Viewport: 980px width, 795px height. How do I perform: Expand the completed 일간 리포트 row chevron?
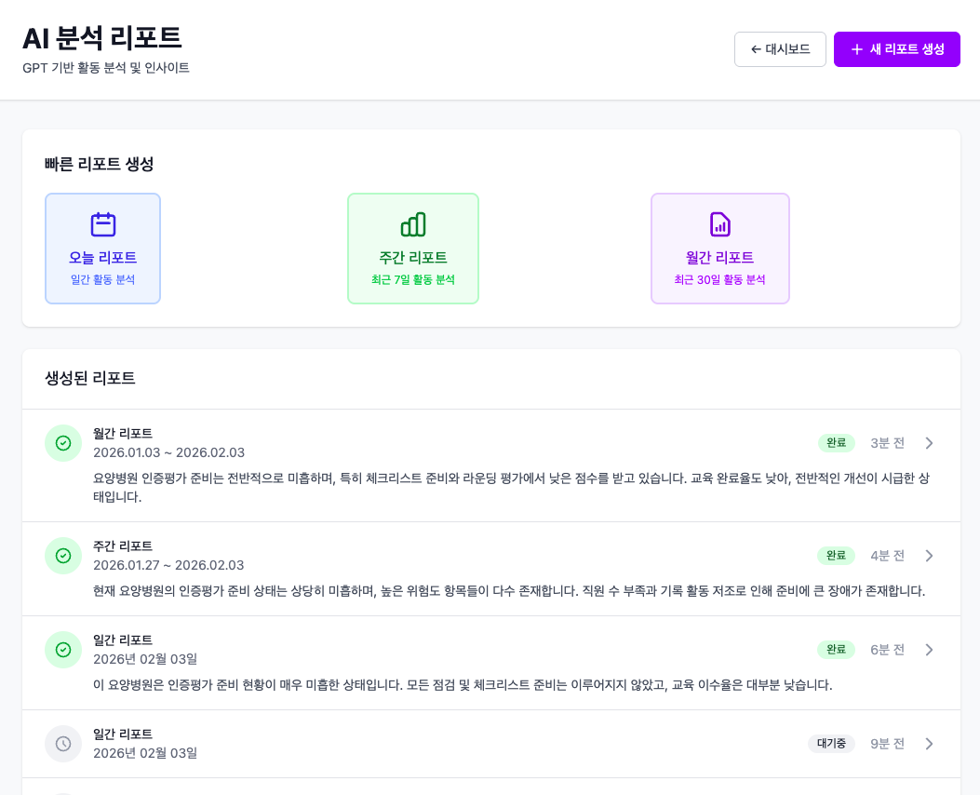point(929,650)
